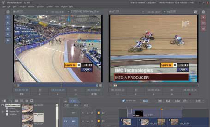This screenshot has width=210, height=127.
Task: Expand the MediaProducer bin tree root
Action: [x=3, y=105]
